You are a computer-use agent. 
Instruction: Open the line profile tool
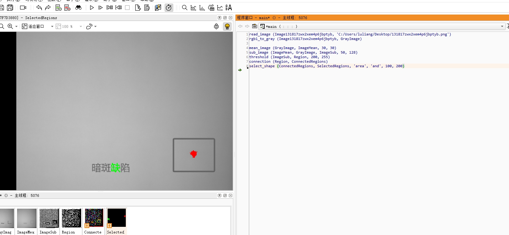[x=220, y=8]
